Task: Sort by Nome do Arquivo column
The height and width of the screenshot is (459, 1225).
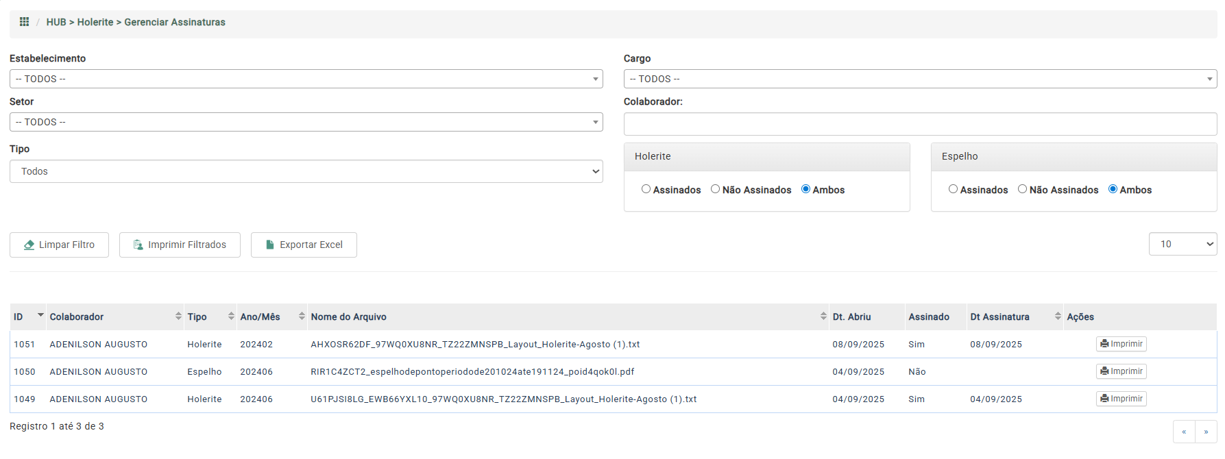Action: tap(823, 317)
